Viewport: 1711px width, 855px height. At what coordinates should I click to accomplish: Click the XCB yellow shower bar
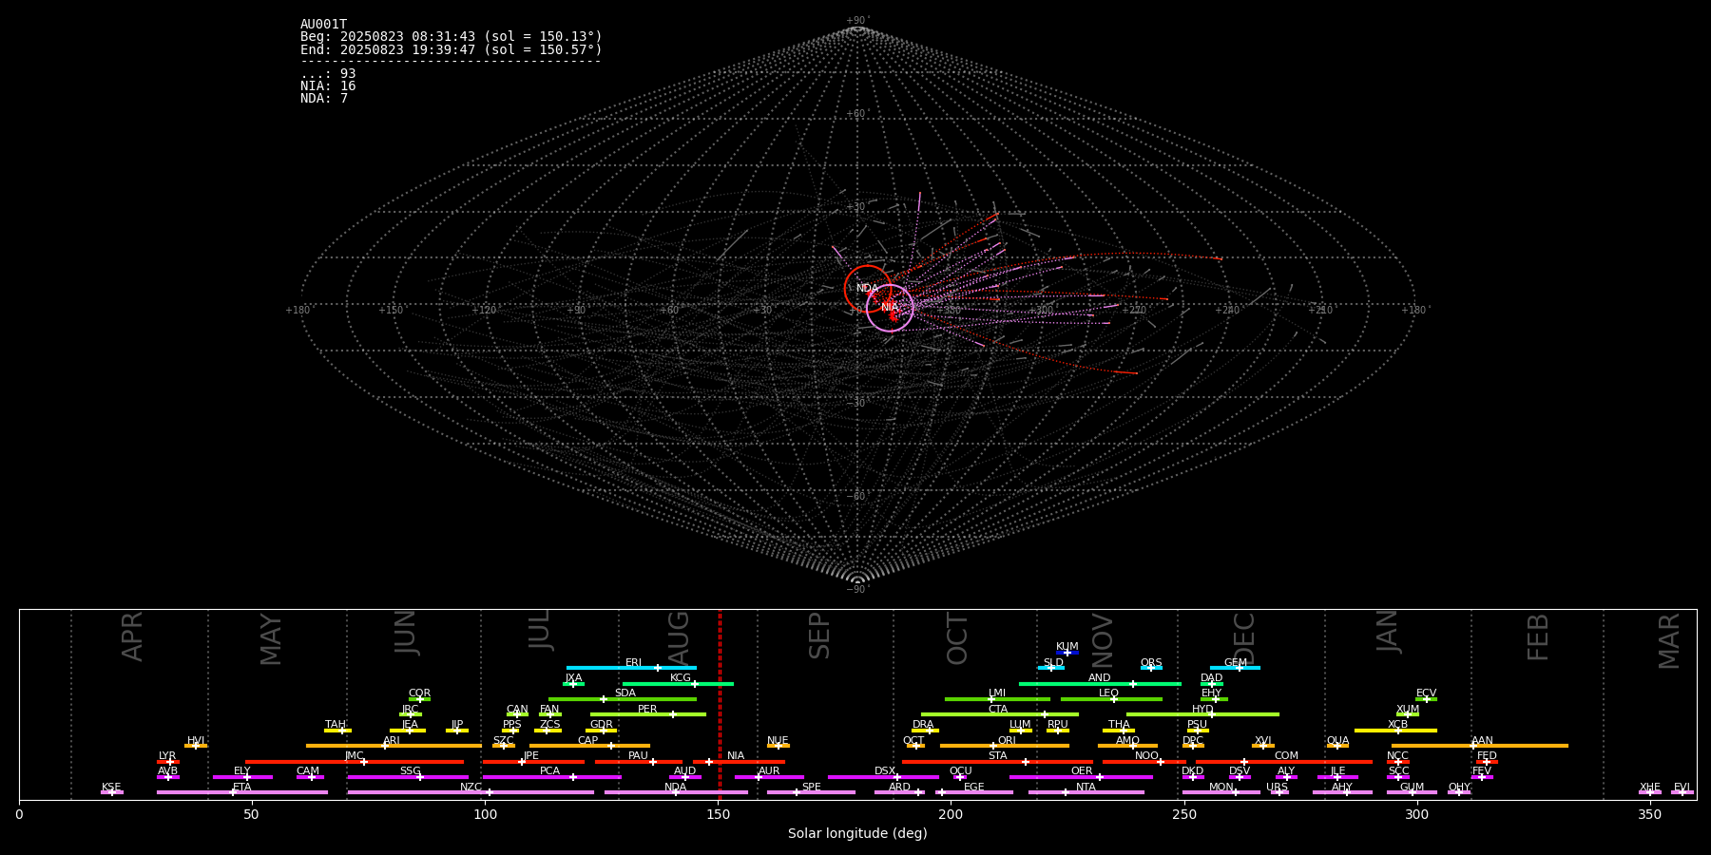coord(1395,731)
